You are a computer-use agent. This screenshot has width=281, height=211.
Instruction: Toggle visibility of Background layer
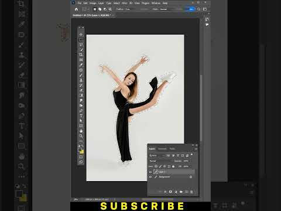pos(150,177)
